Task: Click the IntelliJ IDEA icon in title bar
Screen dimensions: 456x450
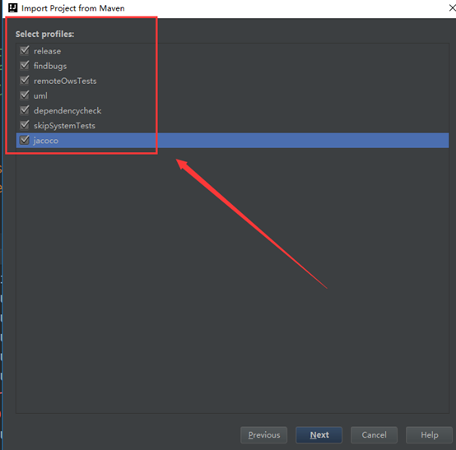Action: click(x=13, y=8)
